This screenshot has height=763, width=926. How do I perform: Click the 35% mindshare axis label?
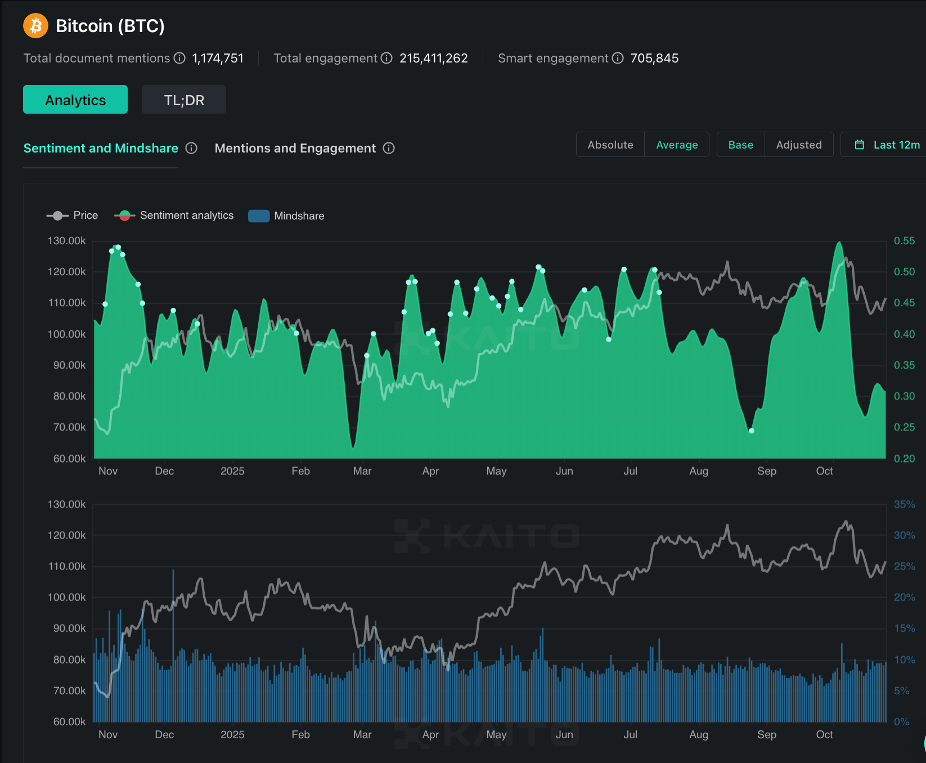pos(904,504)
